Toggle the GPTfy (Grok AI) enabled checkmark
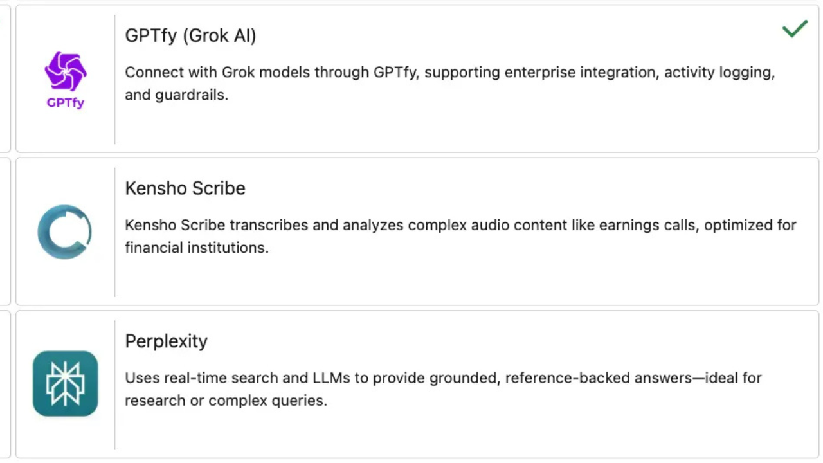 click(795, 29)
